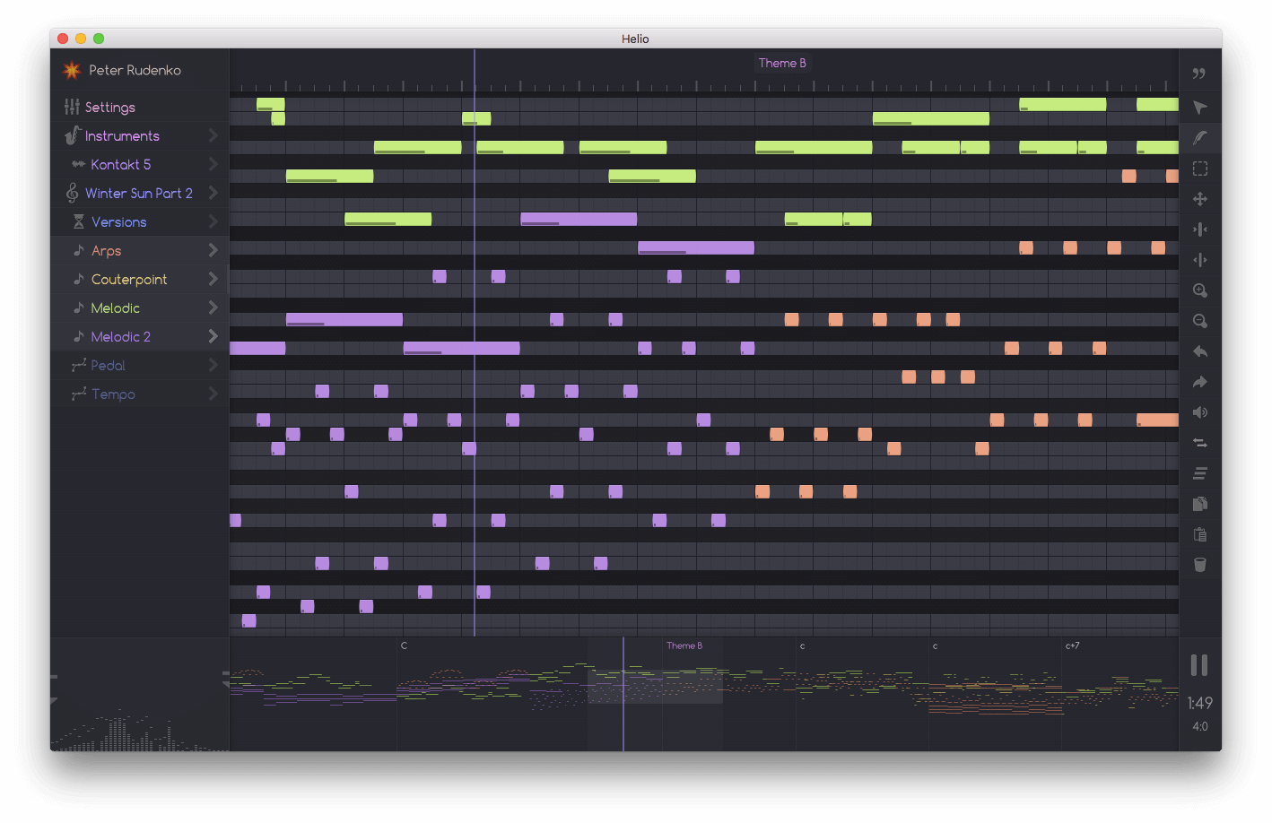1272x823 pixels.
Task: Click the Theme B marker in mini-map
Action: coord(684,645)
